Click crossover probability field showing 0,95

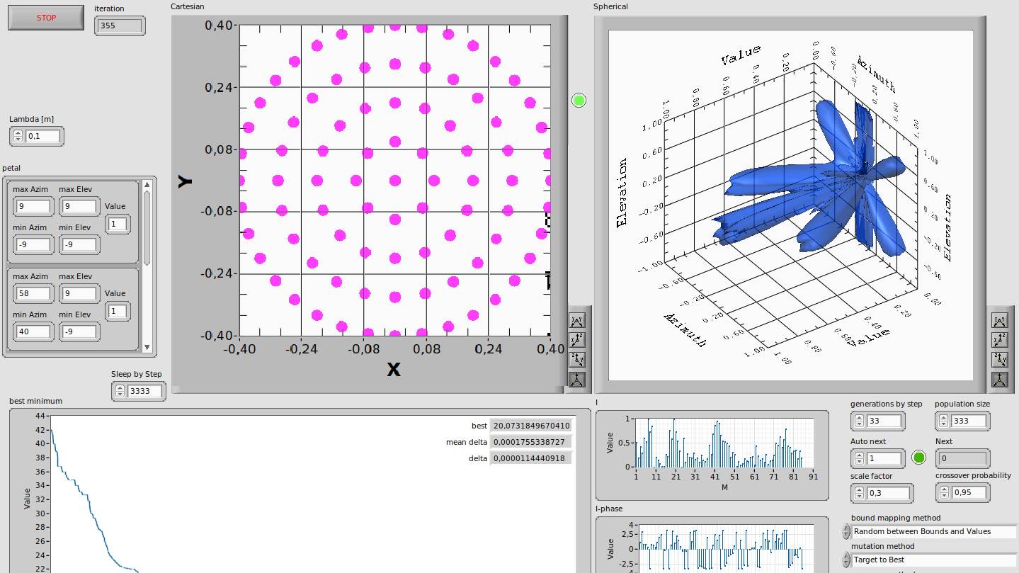click(x=969, y=492)
